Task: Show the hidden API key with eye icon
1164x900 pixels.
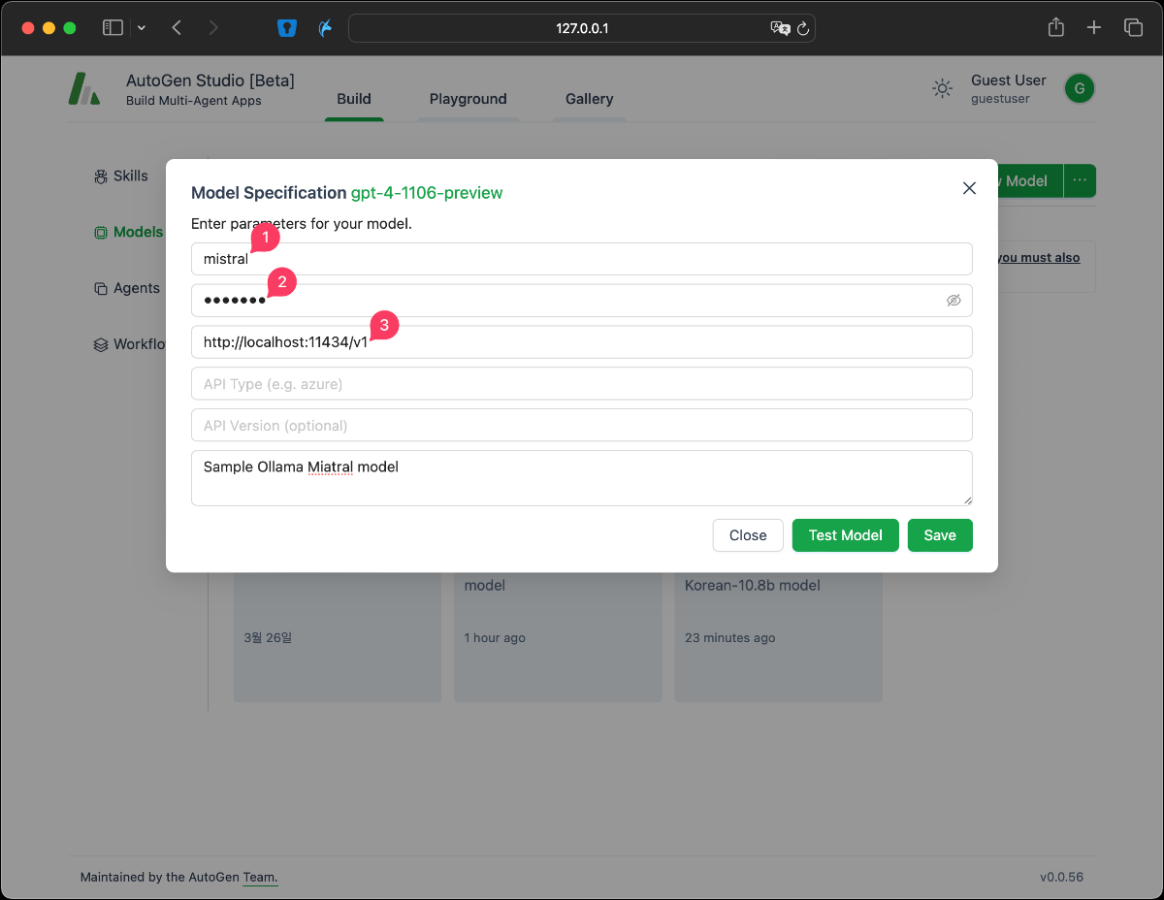Action: pos(954,301)
